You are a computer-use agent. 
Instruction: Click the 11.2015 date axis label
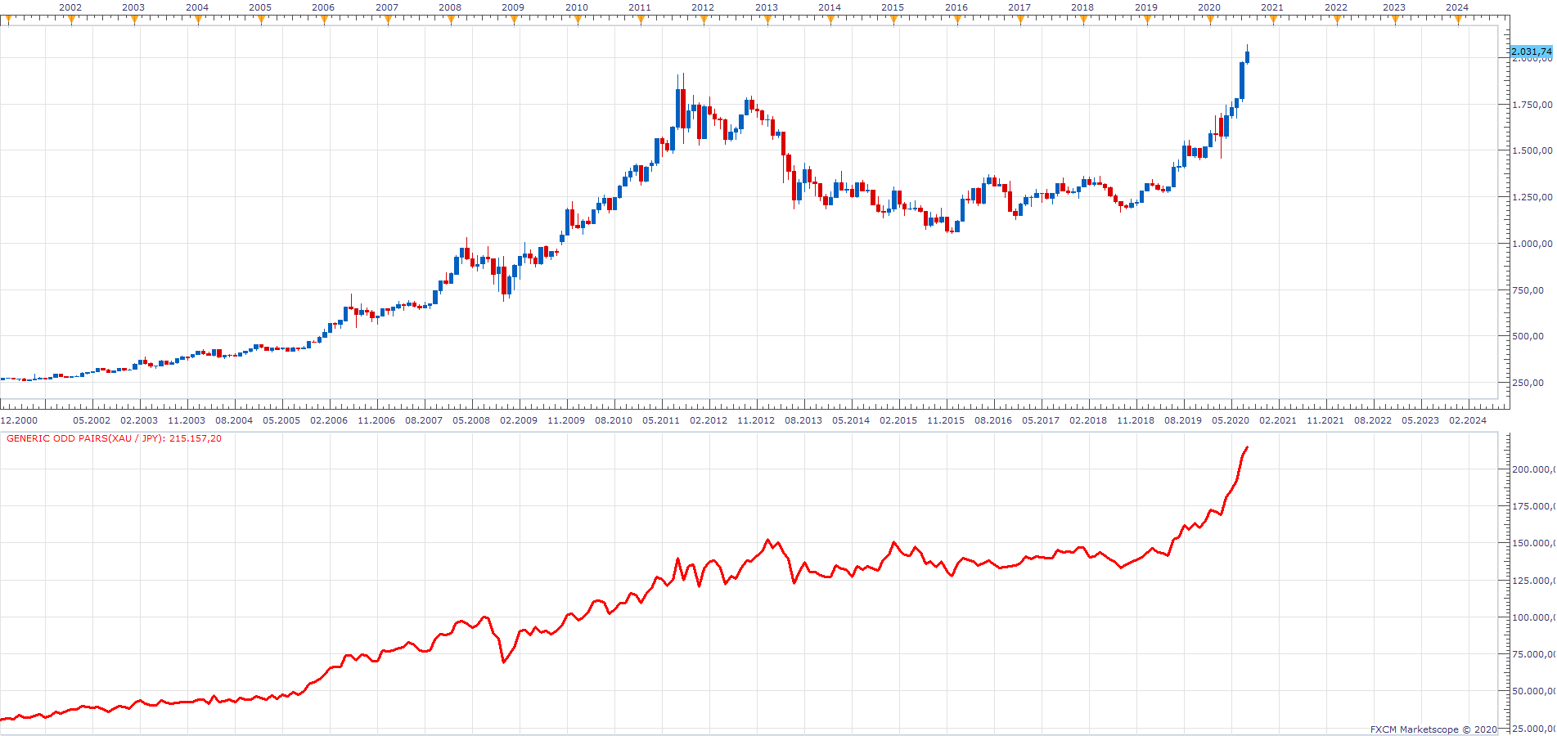[x=946, y=420]
